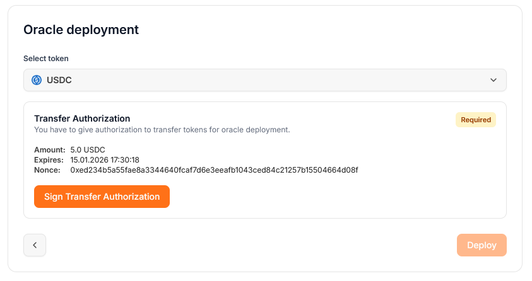Click the Required badge
The image size is (532, 281).
tap(476, 120)
